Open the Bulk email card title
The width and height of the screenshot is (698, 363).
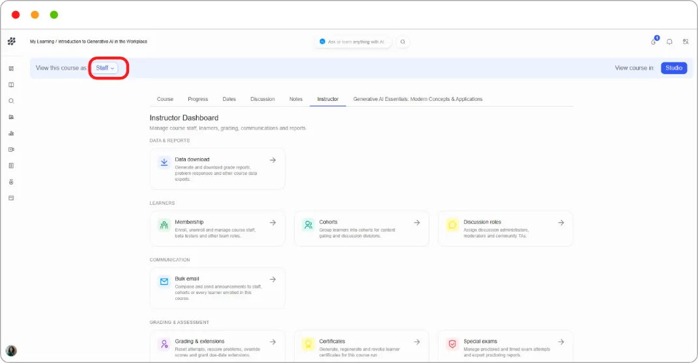point(187,279)
